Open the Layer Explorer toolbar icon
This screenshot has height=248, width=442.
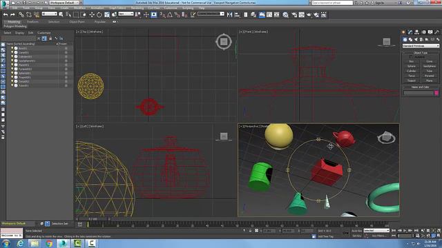coord(253,14)
